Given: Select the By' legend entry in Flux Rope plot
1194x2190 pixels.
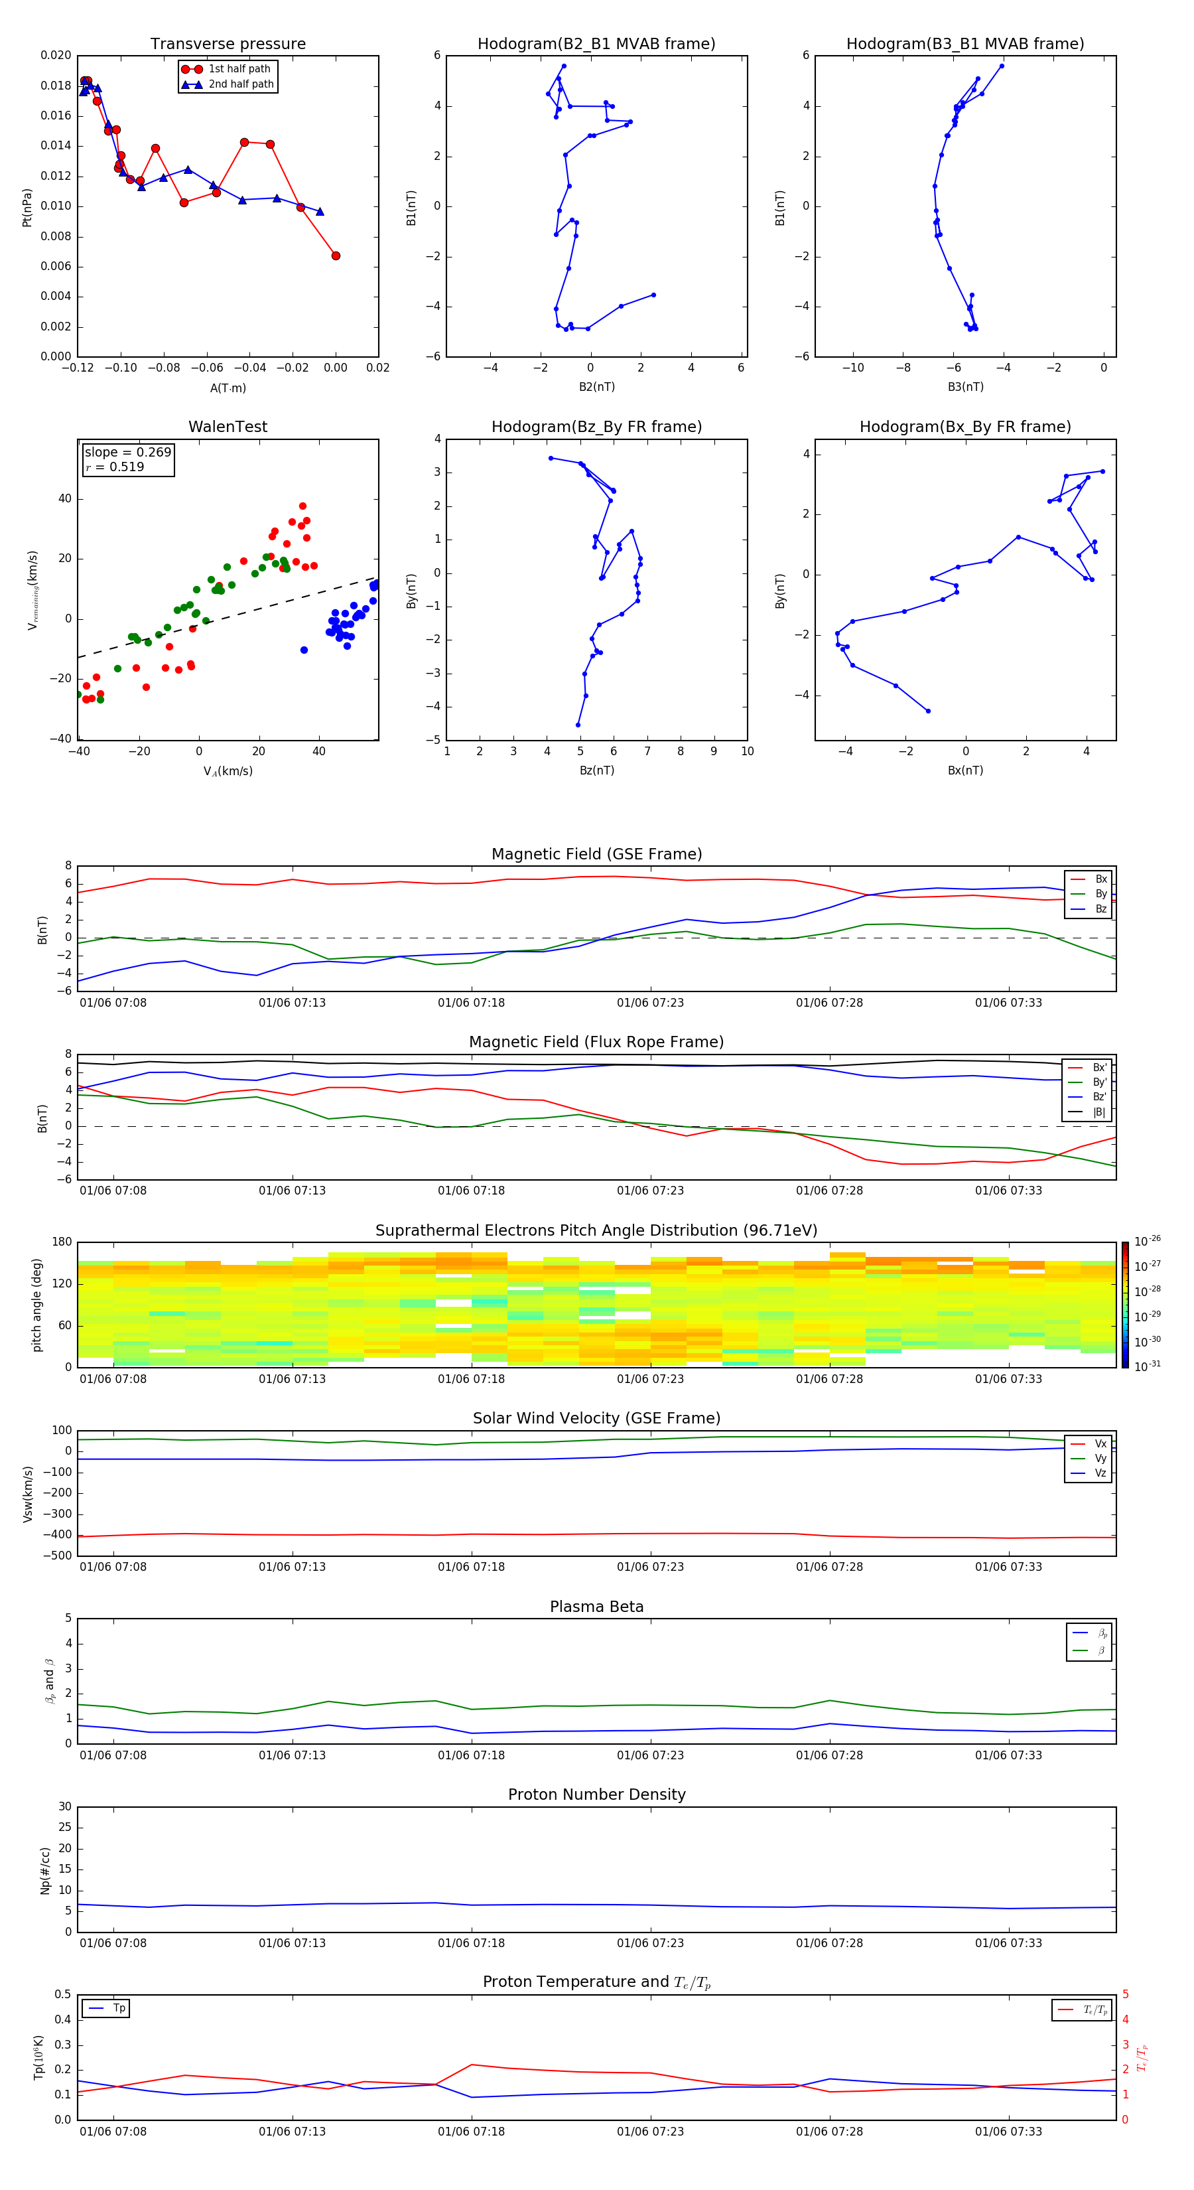Looking at the screenshot, I should click(x=1088, y=1082).
